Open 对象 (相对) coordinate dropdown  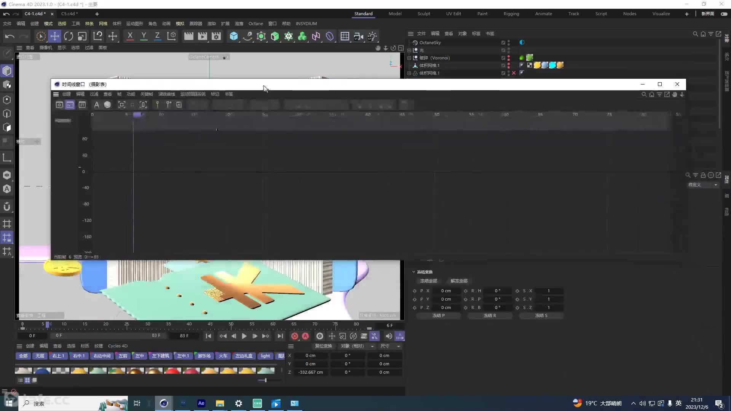pyautogui.click(x=357, y=346)
